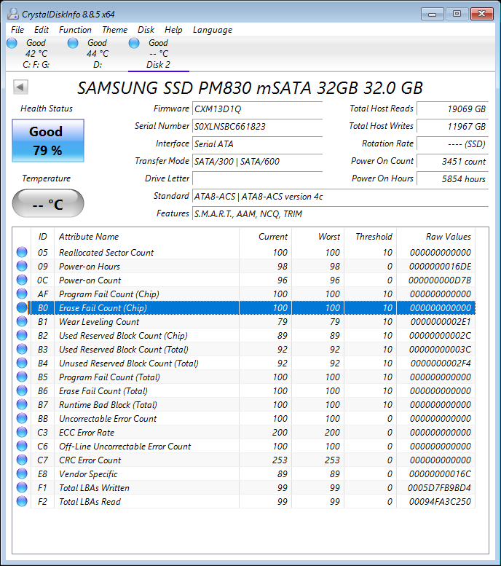Click status orb of Uncorrectable Error Count row
The height and width of the screenshot is (566, 501).
pos(22,418)
